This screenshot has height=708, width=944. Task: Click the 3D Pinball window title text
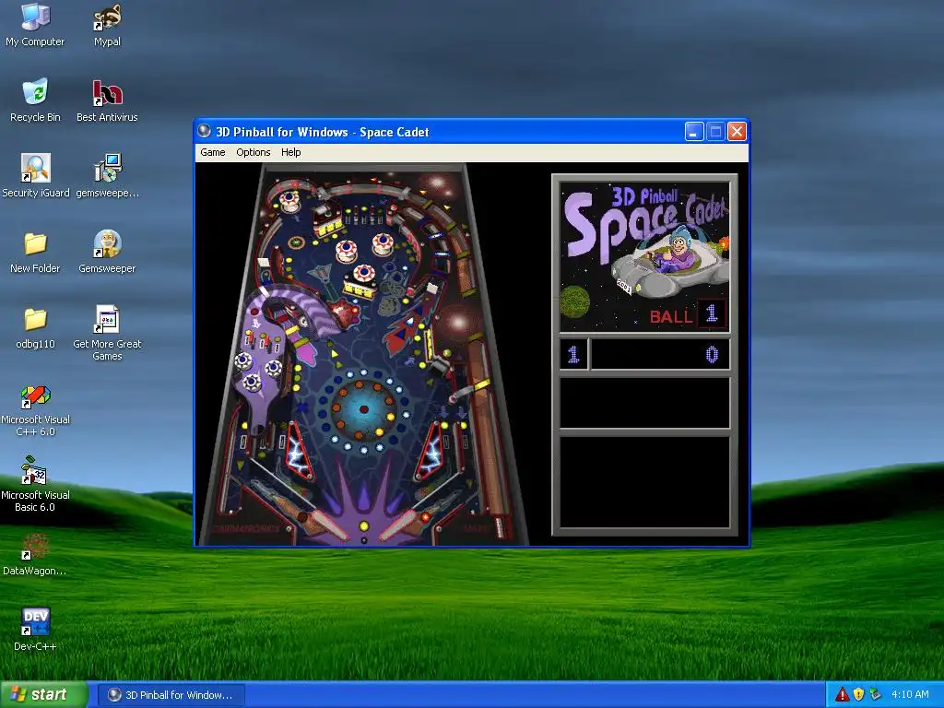tap(322, 132)
